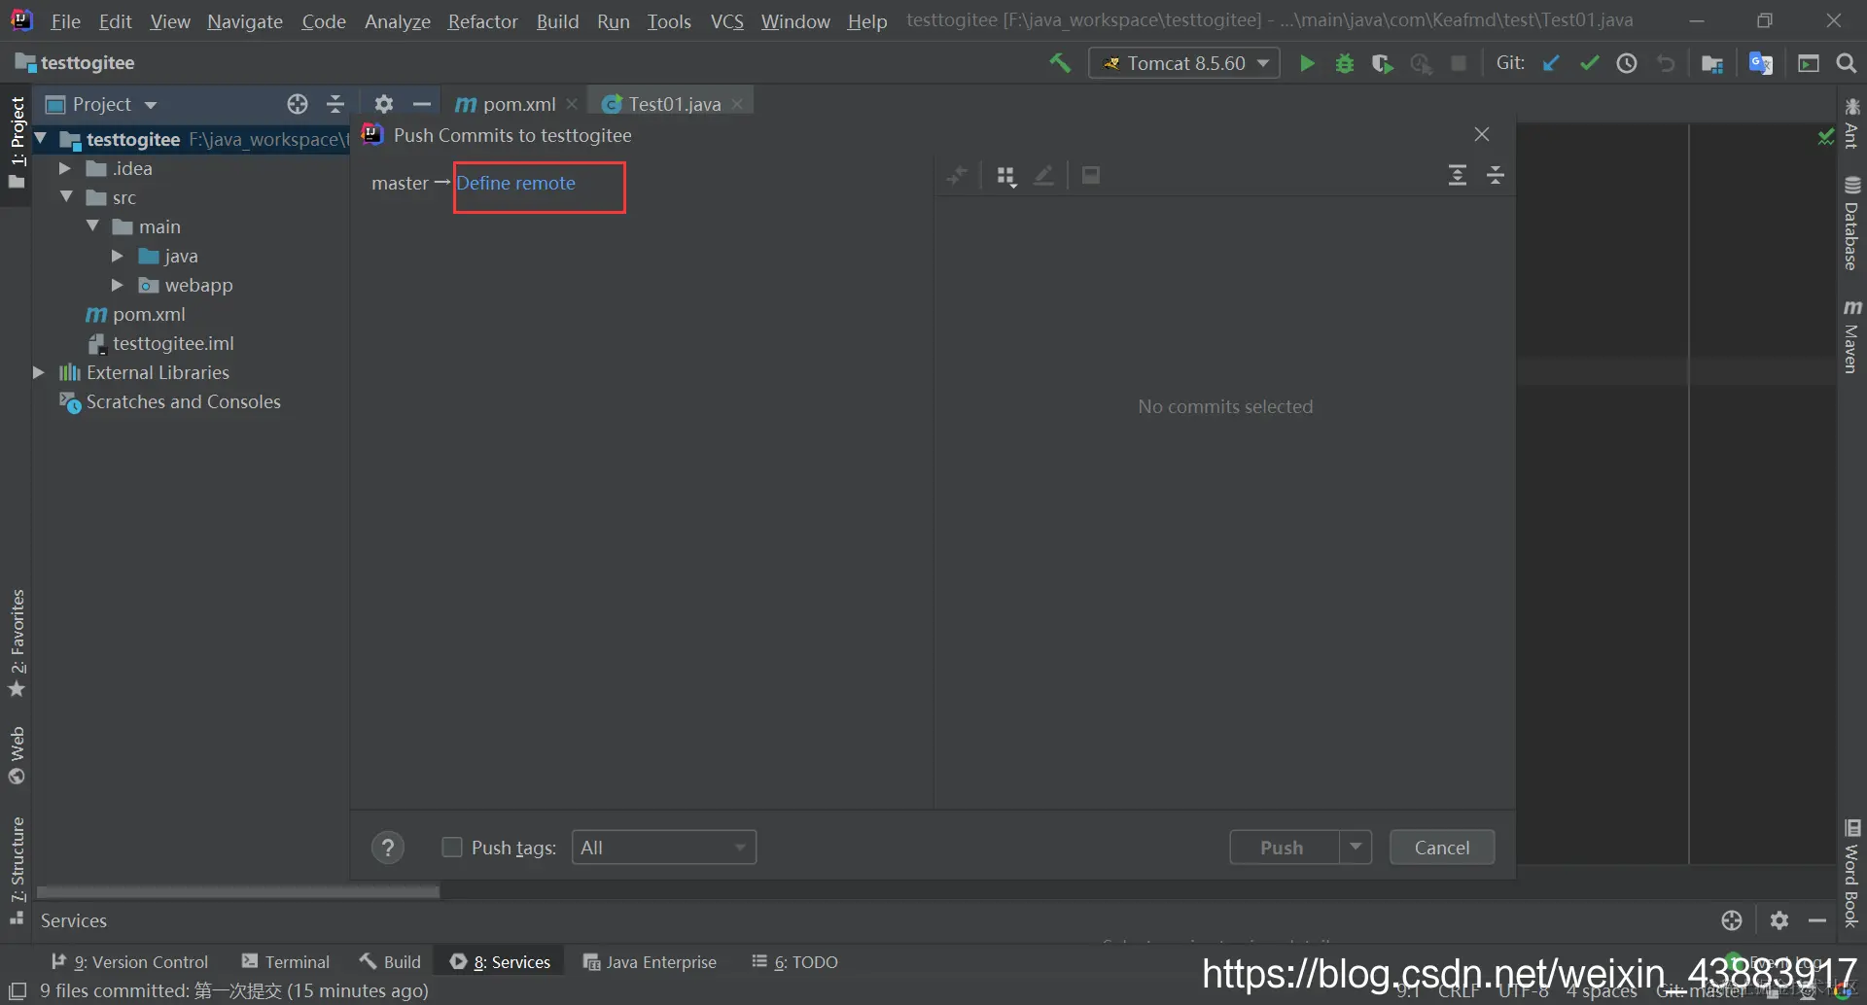
Task: Open Services panel settings gear
Action: coord(1779,920)
